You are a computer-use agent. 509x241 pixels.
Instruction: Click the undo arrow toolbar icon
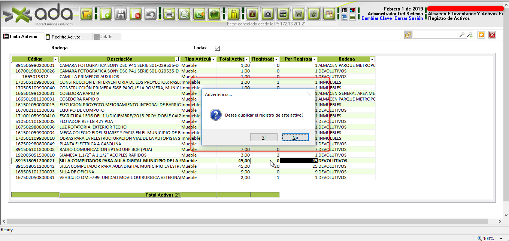150,15
